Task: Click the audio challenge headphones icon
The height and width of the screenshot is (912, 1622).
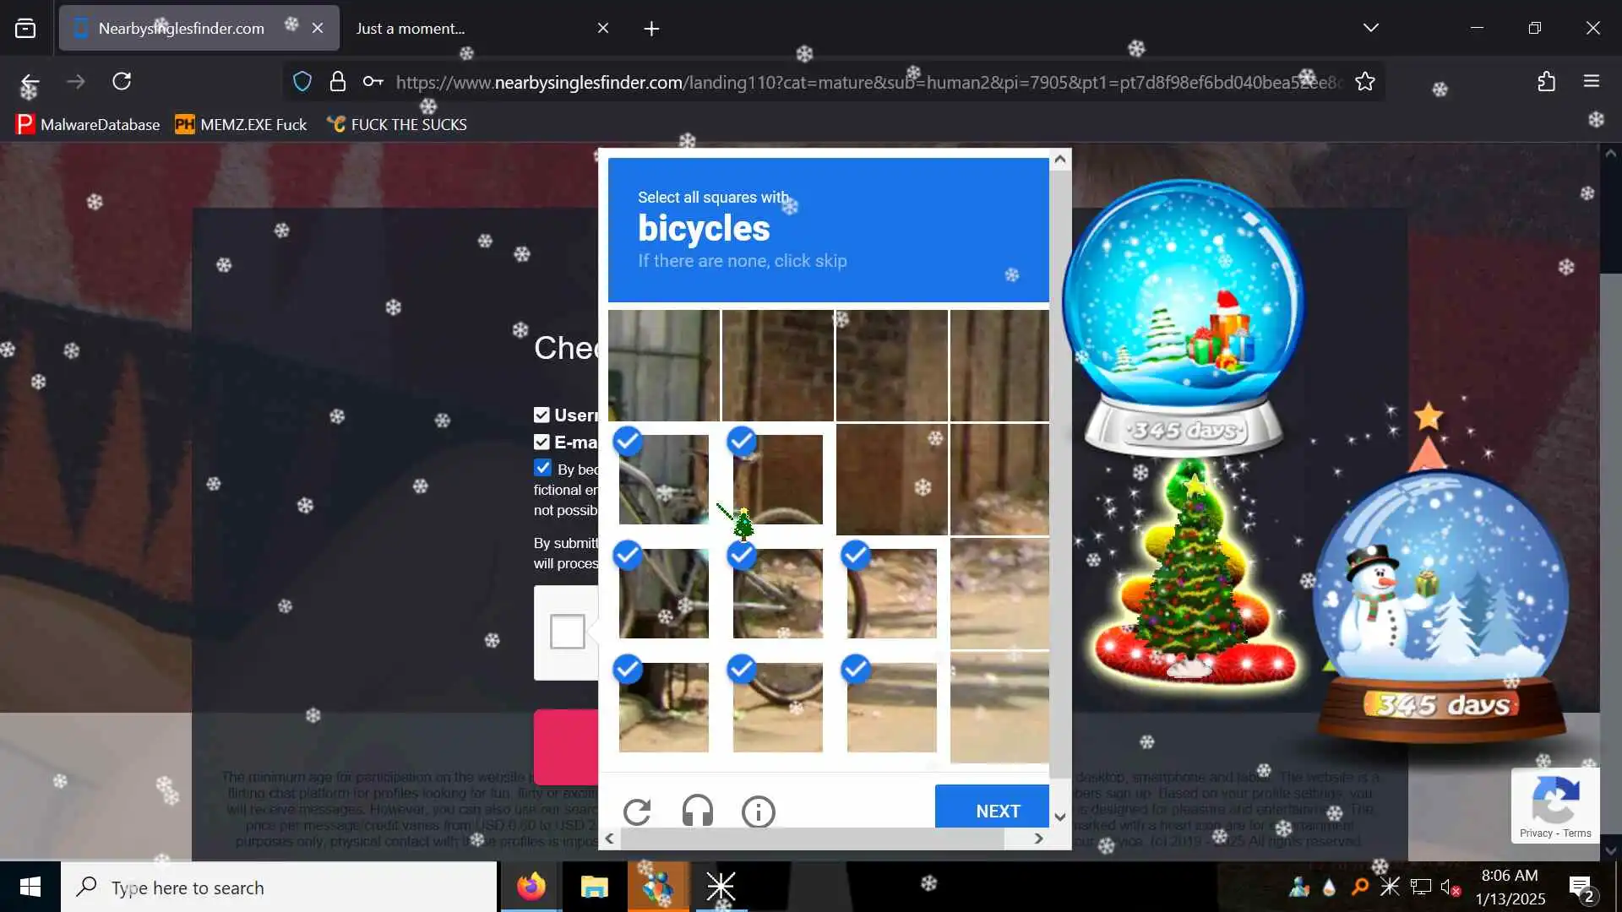Action: tap(697, 812)
